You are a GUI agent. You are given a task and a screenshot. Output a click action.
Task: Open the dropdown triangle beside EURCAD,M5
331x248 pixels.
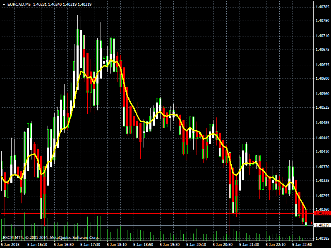(4, 5)
